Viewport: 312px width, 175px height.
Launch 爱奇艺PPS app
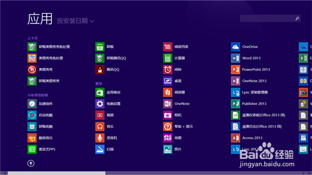coord(32,149)
